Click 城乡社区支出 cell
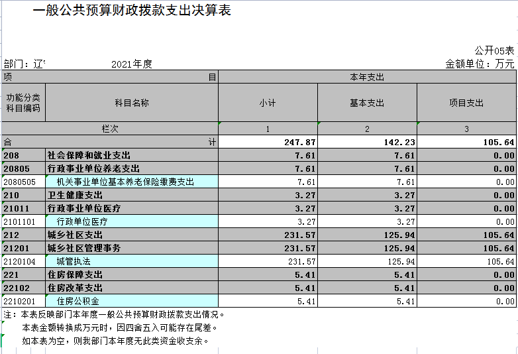Viewport: 518px width, 354px height. click(132, 235)
